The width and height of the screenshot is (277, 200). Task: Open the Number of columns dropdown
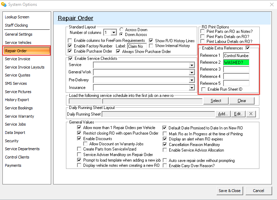[x=114, y=33]
